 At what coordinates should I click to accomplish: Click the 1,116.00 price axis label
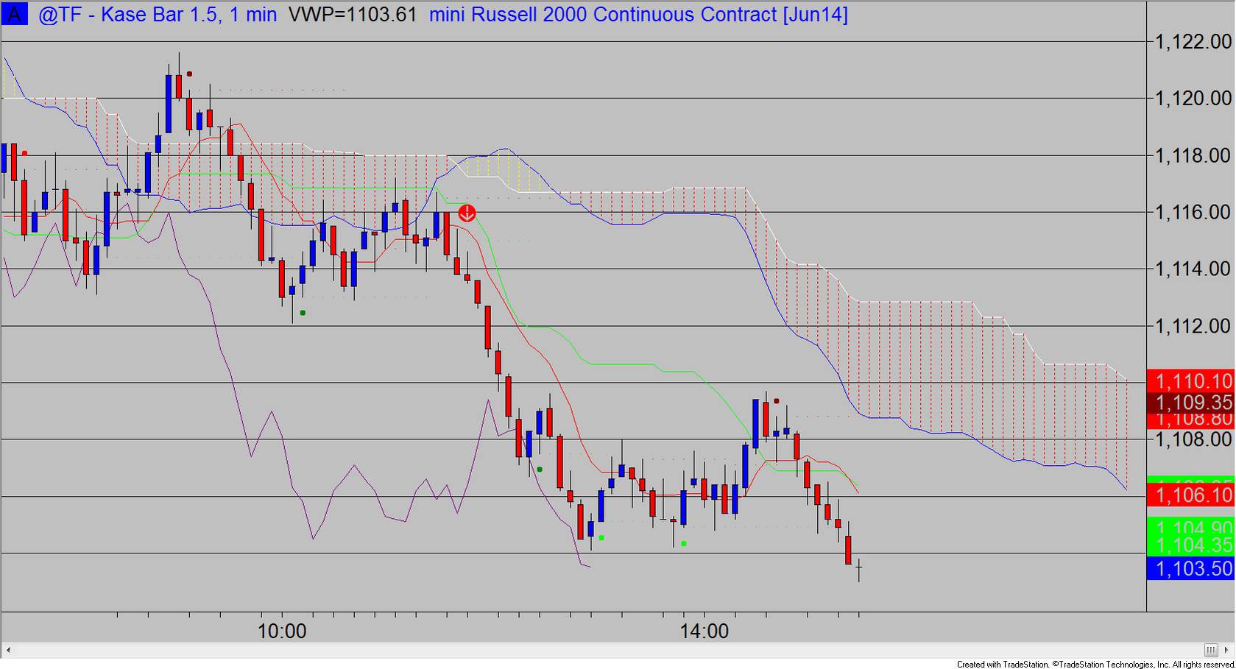coord(1193,212)
